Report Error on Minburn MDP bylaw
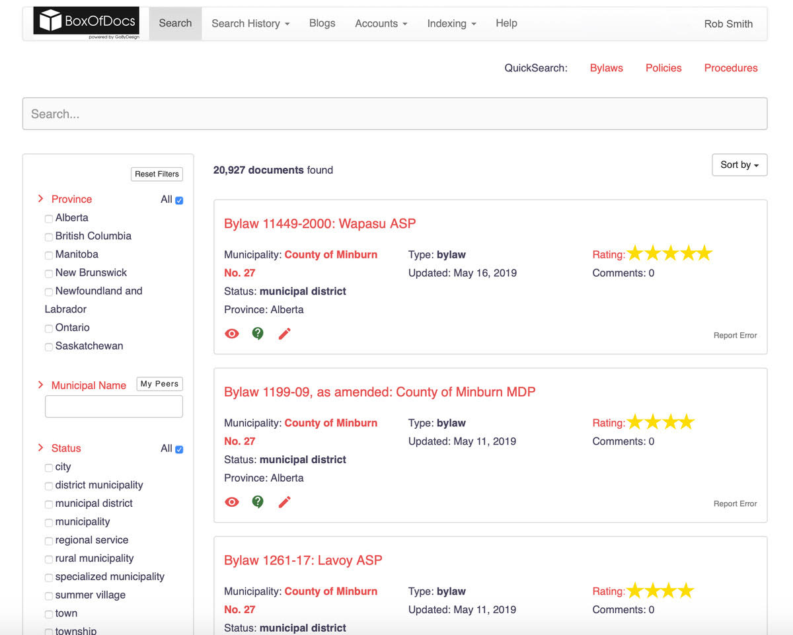Viewport: 793px width, 635px height. click(735, 504)
